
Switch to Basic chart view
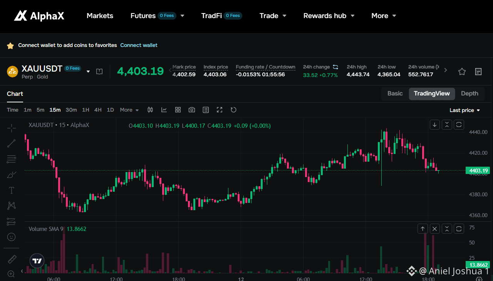[x=395, y=94]
